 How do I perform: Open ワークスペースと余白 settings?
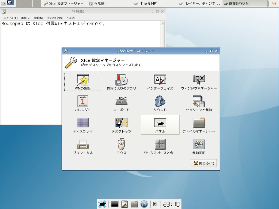[x=160, y=146]
